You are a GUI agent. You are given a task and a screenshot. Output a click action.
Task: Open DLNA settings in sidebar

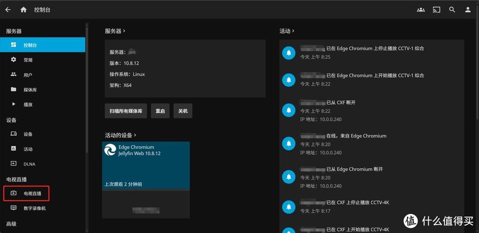(42, 164)
